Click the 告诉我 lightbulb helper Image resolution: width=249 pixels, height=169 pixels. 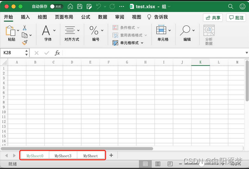[158, 17]
